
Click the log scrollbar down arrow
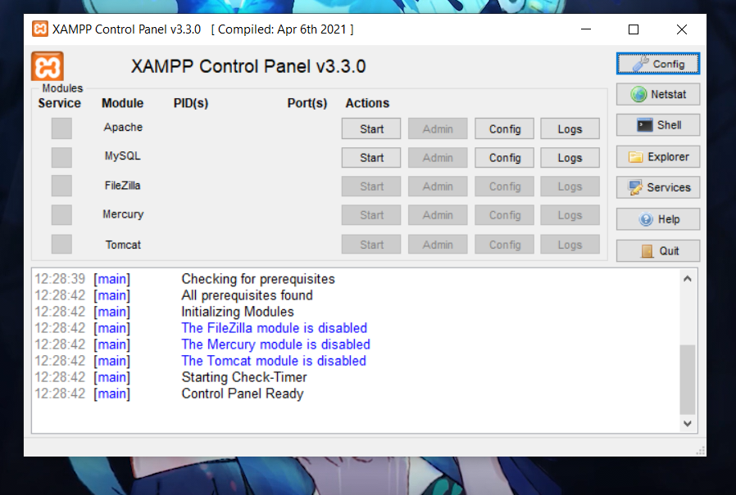pyautogui.click(x=688, y=424)
